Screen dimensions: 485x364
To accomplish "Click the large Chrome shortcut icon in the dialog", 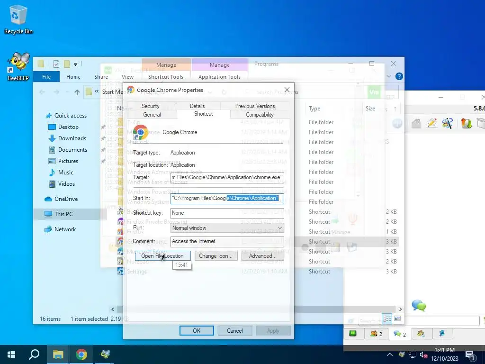I will click(x=140, y=132).
